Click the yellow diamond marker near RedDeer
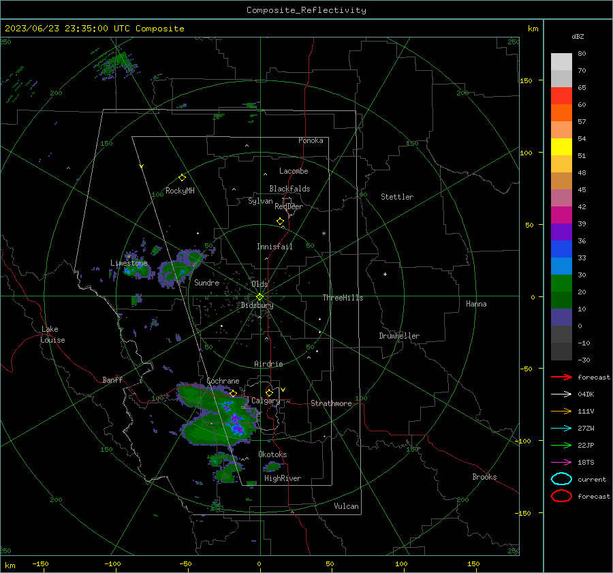Image resolution: width=613 pixels, height=573 pixels. tap(280, 221)
